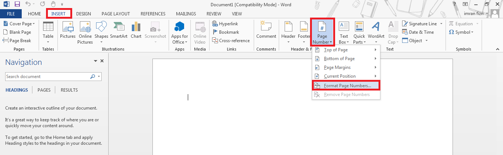Open the Cover Page dropdown
This screenshot has width=503, height=155.
click(19, 24)
